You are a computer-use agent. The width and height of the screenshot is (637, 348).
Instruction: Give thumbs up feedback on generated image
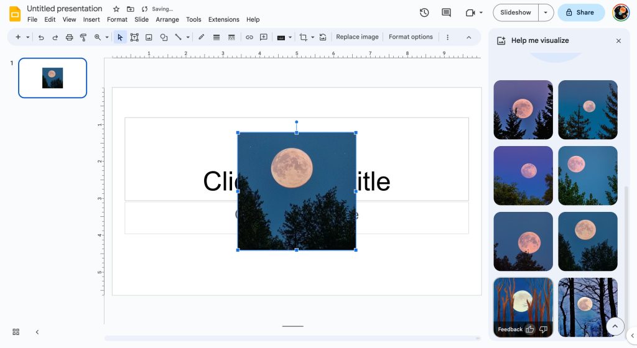coord(530,329)
